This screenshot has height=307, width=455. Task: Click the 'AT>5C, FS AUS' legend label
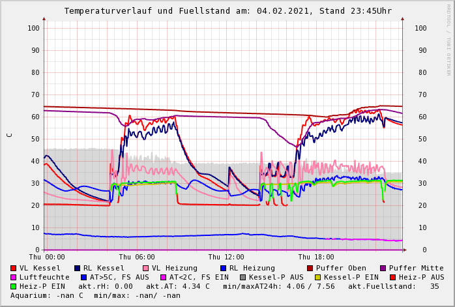tap(119, 277)
